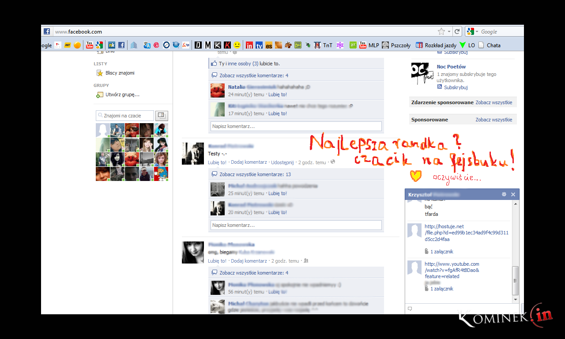Click Zobacz wszystkie next to Sponsorowane
The width and height of the screenshot is (565, 339).
click(x=494, y=120)
